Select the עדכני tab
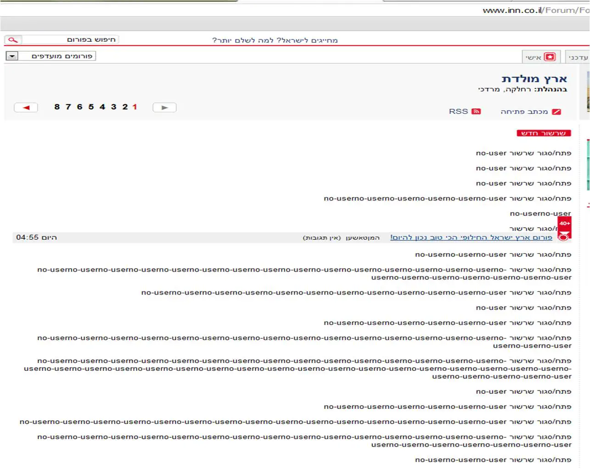Screen dimensions: 590x469 tap(578, 57)
